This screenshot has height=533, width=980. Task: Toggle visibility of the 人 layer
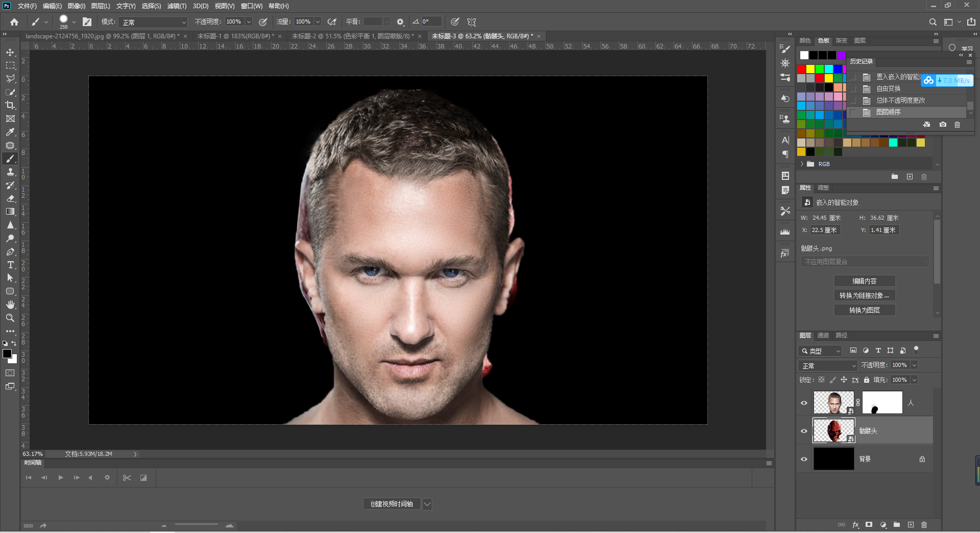click(804, 403)
